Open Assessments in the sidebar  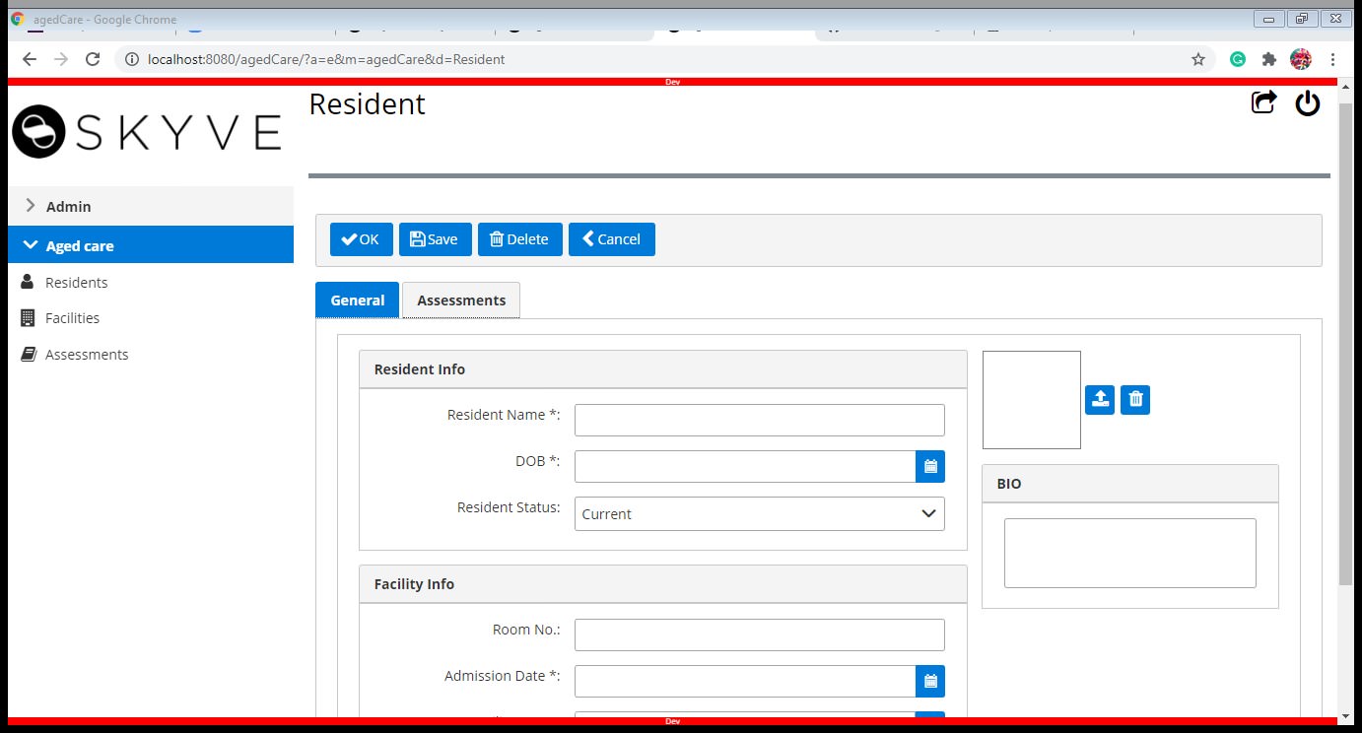(x=87, y=355)
